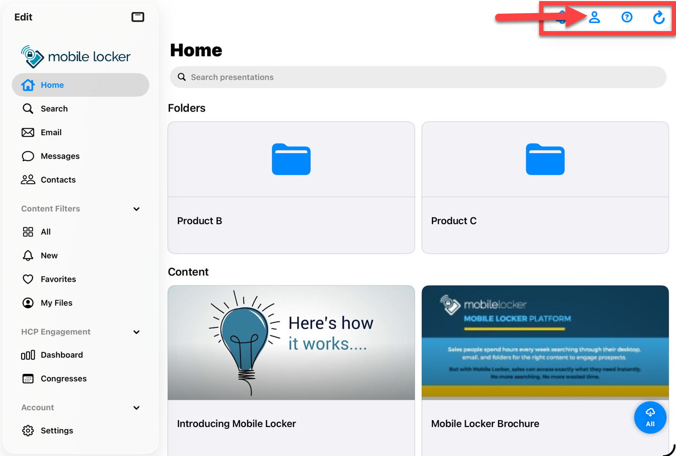Image resolution: width=676 pixels, height=456 pixels.
Task: Click the Favorites label in sidebar
Action: point(58,279)
